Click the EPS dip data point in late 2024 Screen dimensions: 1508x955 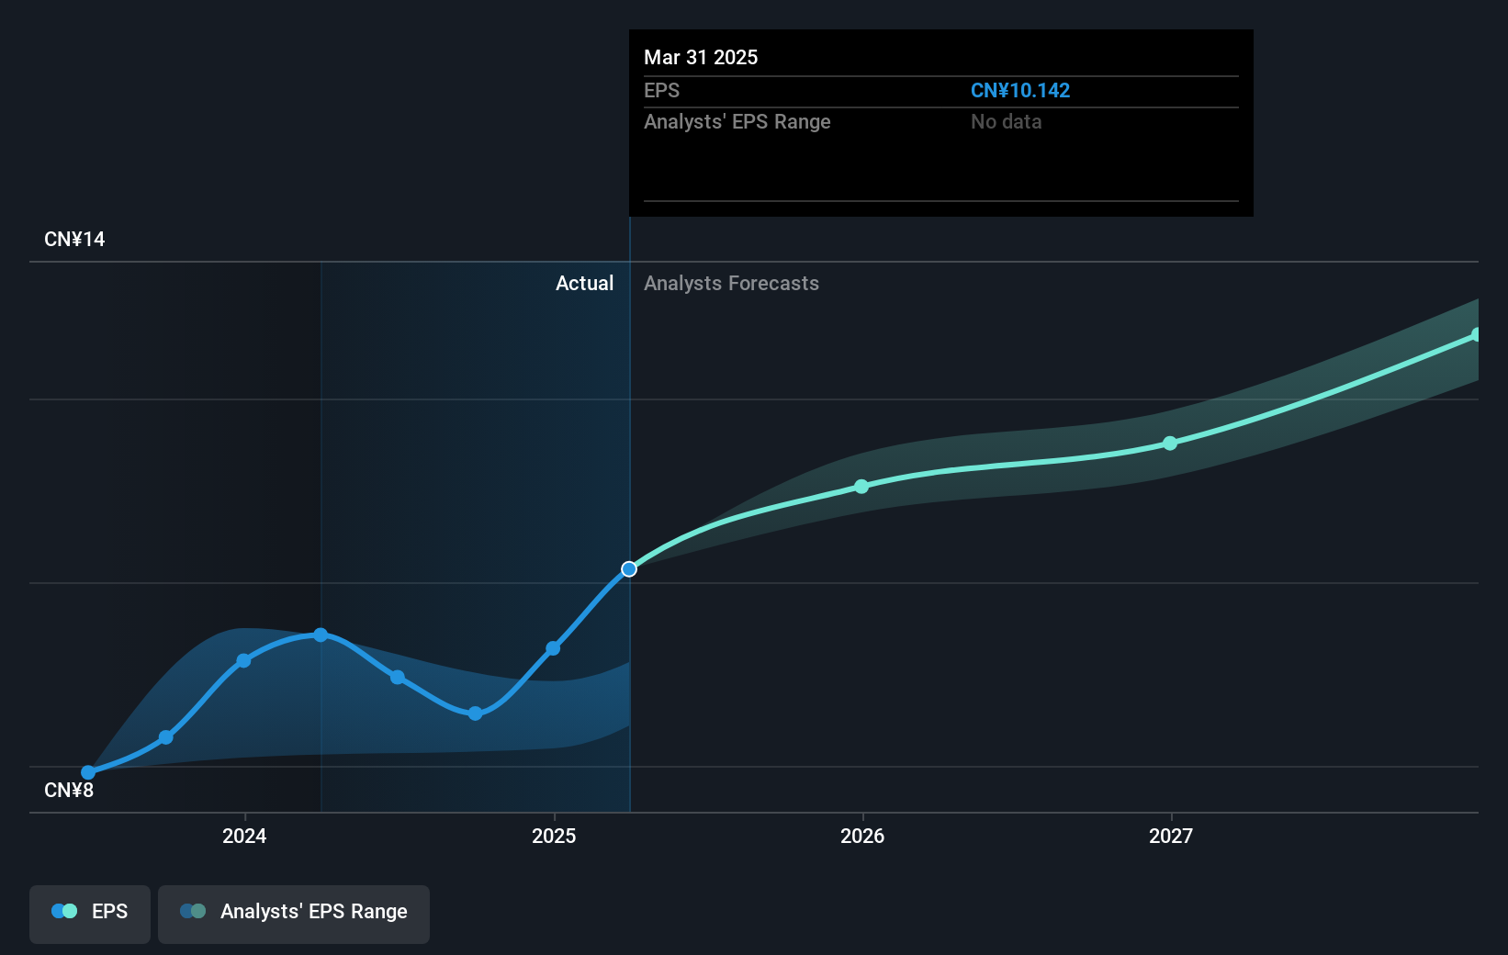[x=475, y=713]
